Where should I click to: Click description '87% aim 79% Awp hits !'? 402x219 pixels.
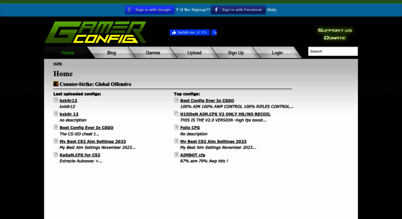[x=204, y=161]
